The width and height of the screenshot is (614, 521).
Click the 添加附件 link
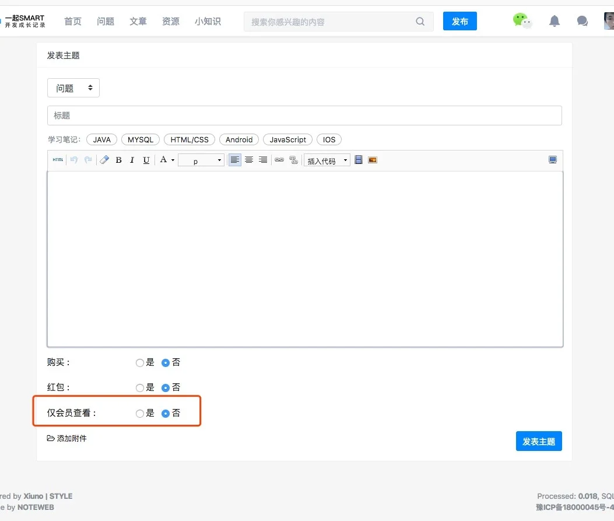[x=67, y=438]
